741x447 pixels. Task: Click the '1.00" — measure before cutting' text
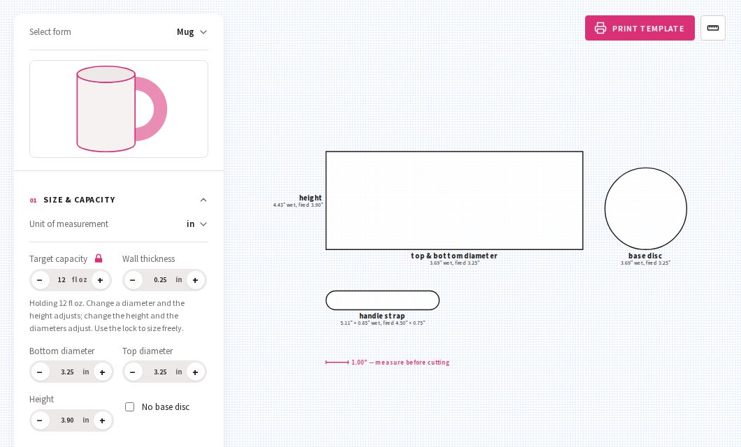[x=401, y=362]
